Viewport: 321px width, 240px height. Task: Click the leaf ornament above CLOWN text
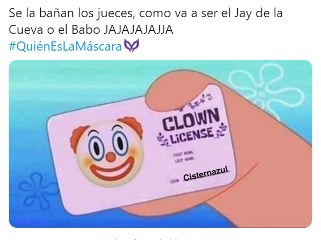(196, 102)
